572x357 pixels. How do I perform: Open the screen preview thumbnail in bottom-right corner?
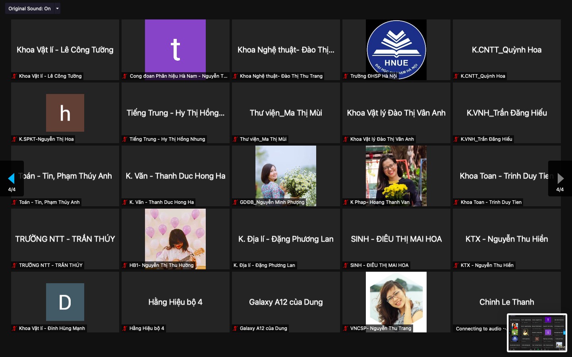[537, 332]
